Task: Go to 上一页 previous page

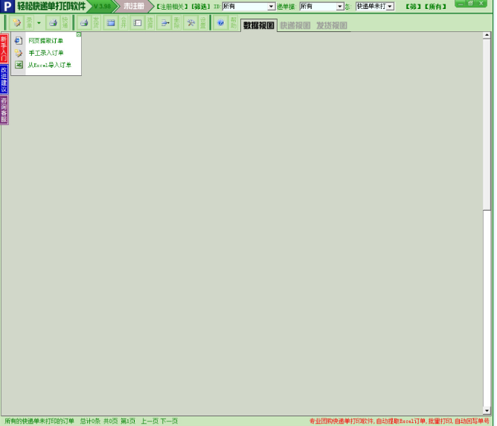Action: coord(150,422)
